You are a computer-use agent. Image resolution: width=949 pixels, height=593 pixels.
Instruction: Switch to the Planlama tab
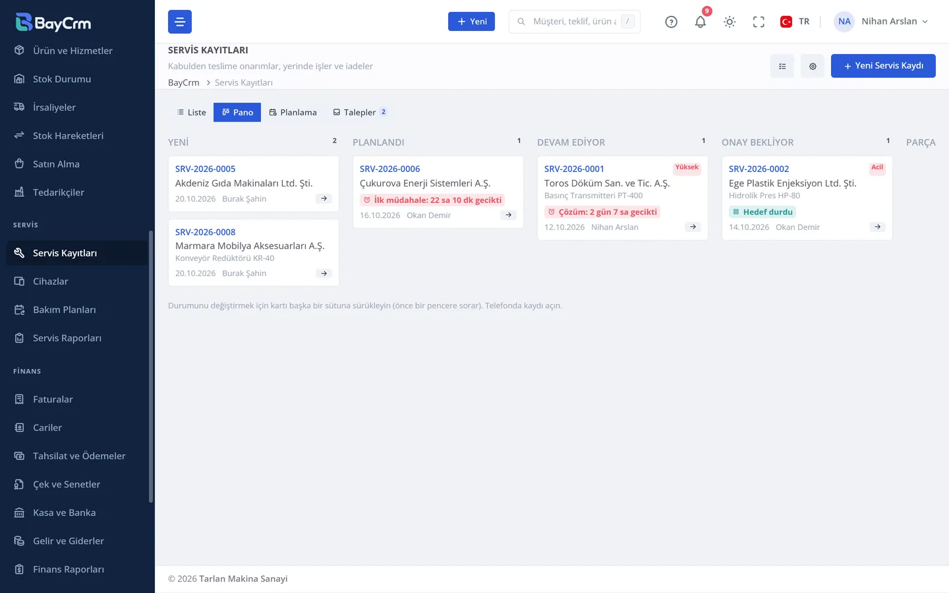coord(293,112)
